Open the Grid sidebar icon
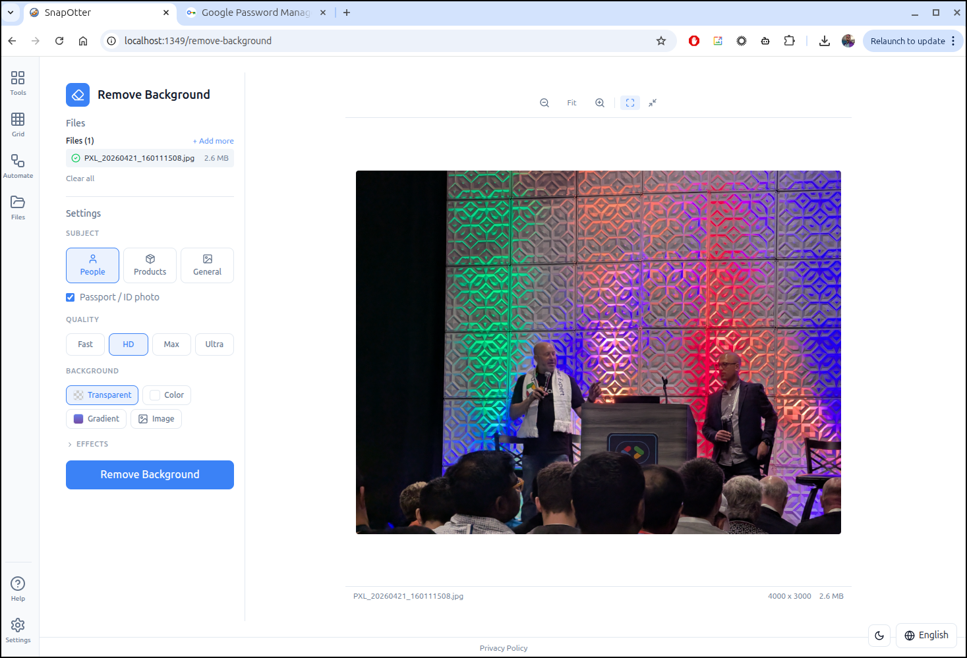967x658 pixels. (x=18, y=124)
